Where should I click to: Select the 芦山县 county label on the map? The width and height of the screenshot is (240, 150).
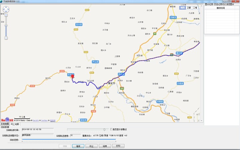point(95,62)
